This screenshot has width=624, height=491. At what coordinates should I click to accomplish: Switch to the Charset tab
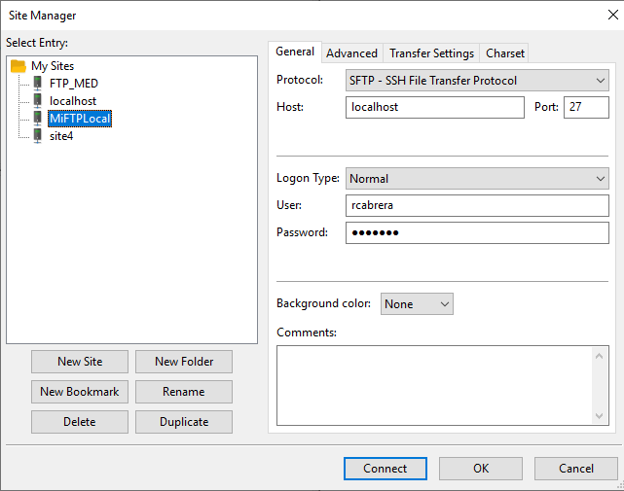point(504,53)
